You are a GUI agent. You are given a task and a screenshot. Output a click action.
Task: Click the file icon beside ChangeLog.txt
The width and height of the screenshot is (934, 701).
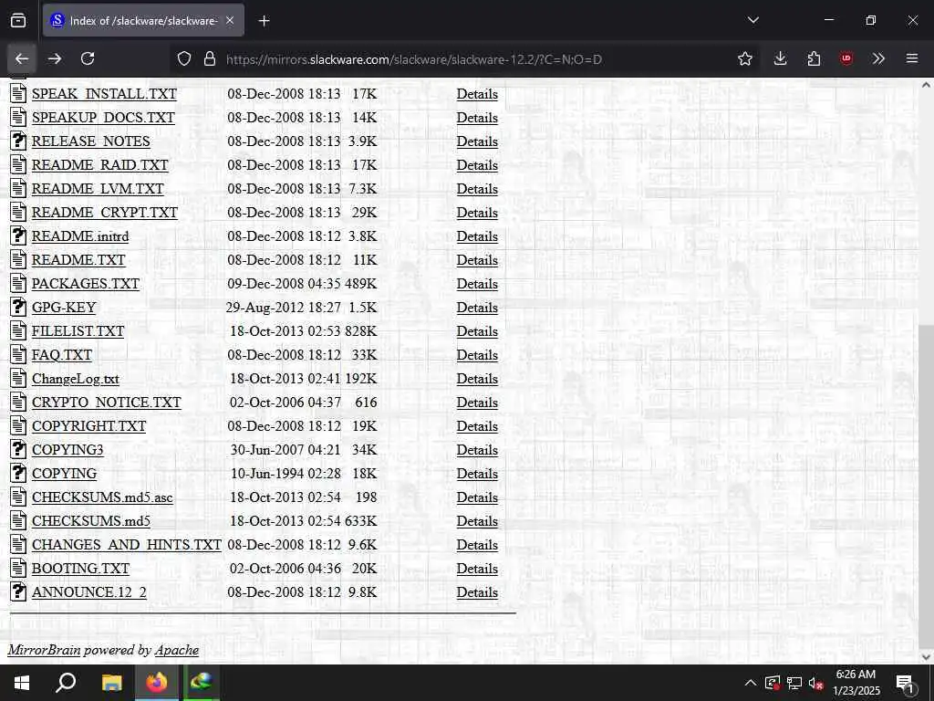pyautogui.click(x=18, y=379)
